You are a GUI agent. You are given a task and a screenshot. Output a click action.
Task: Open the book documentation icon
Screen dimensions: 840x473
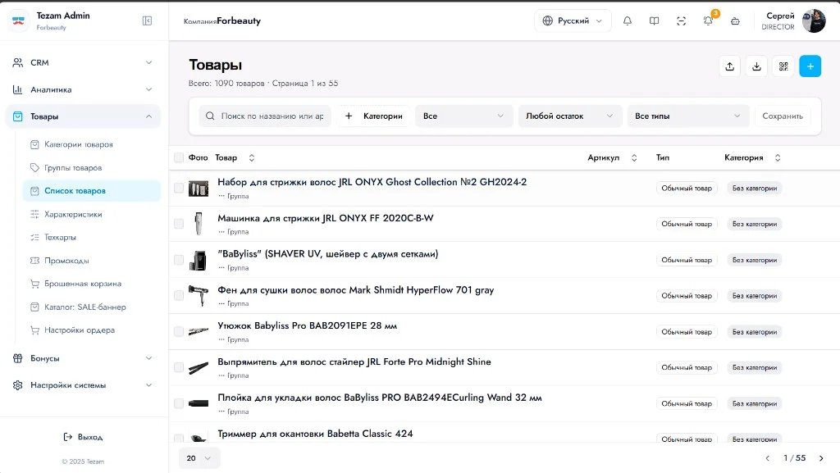654,20
